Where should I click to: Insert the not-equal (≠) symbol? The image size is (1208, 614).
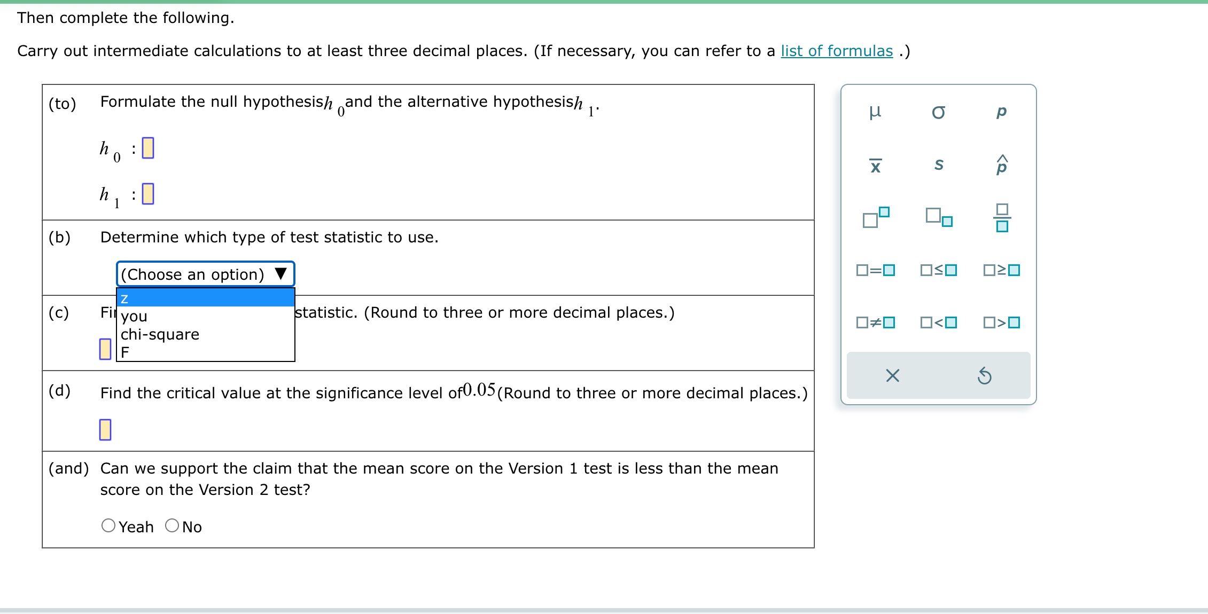[876, 322]
